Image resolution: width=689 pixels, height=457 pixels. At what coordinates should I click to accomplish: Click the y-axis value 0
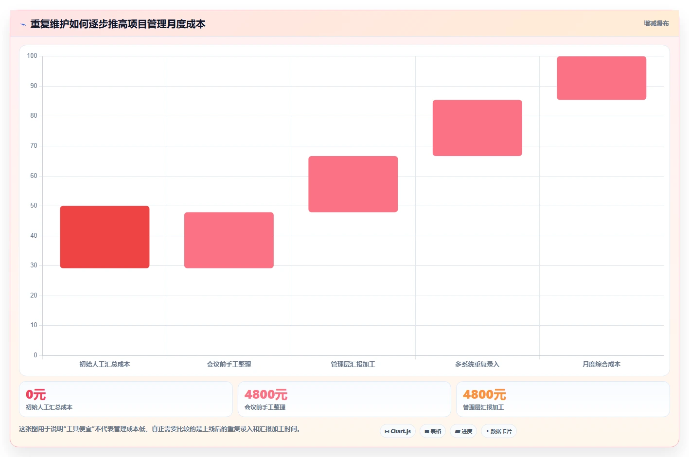[35, 355]
